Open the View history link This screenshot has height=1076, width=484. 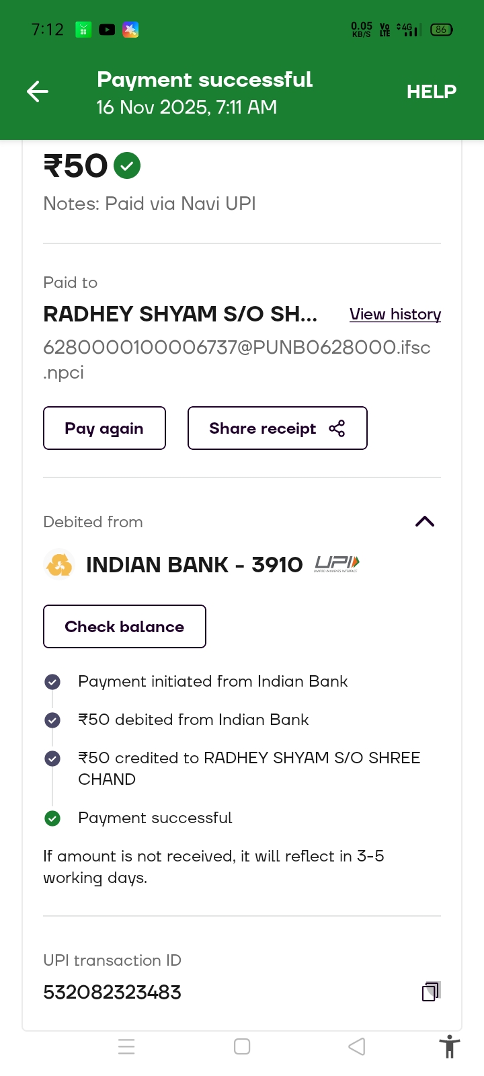[x=395, y=314]
